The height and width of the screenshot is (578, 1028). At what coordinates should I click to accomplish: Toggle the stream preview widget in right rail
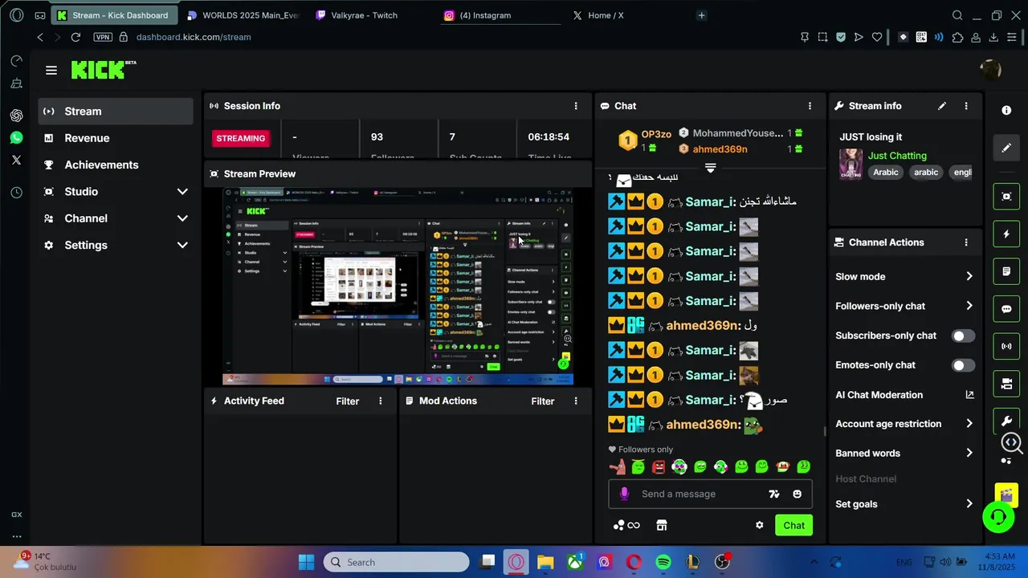1006,197
